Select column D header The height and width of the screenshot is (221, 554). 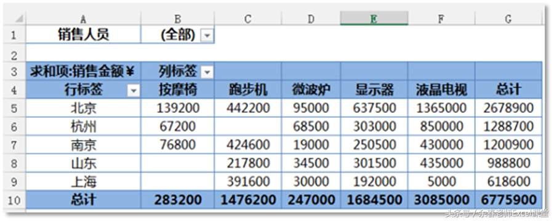(x=311, y=18)
